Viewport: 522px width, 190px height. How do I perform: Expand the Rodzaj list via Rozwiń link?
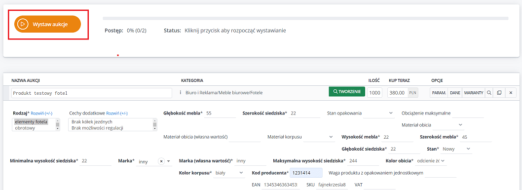[x=41, y=113]
